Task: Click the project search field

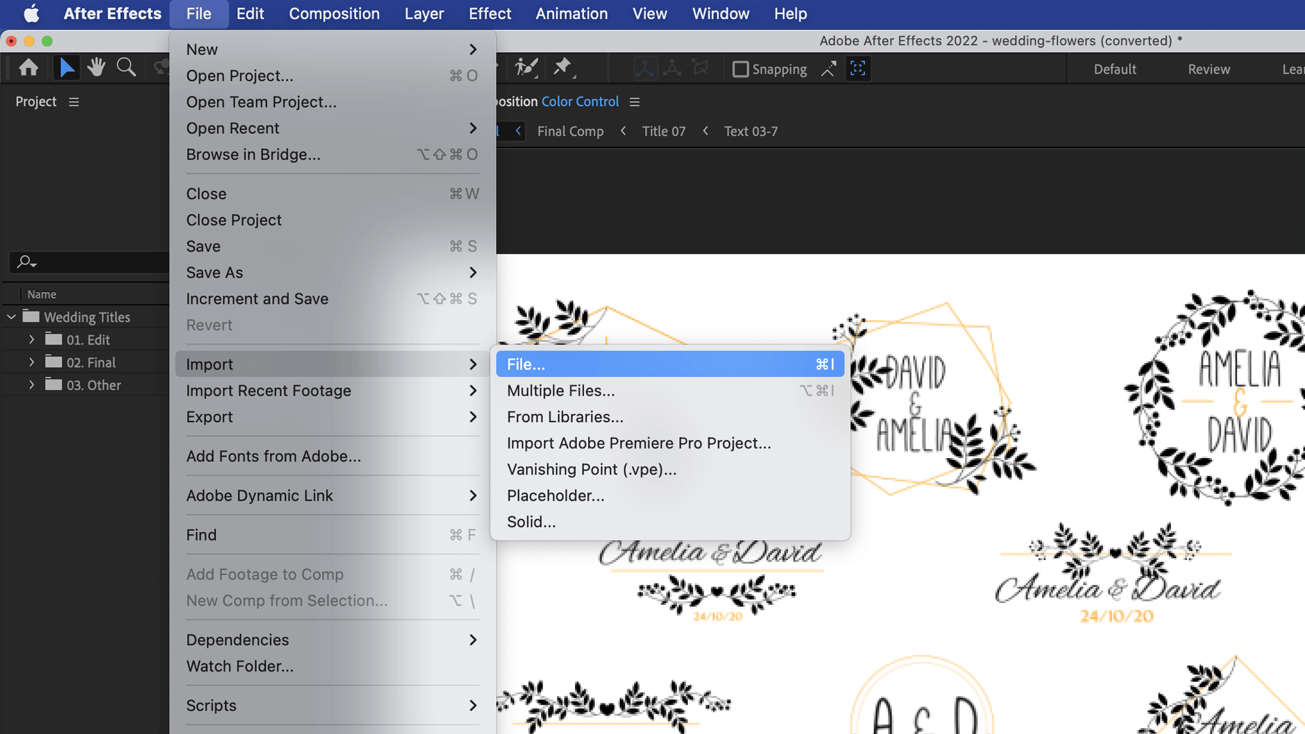Action: (x=95, y=262)
